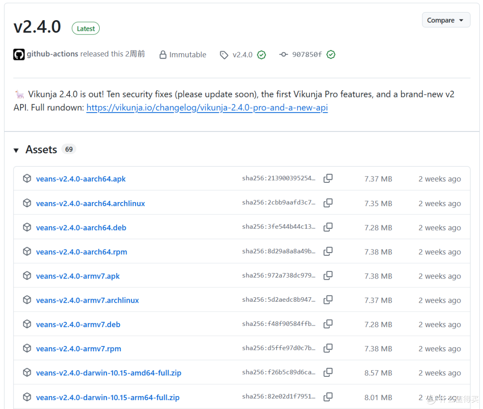Open the Compare dropdown
This screenshot has height=409, width=483.
(x=446, y=20)
